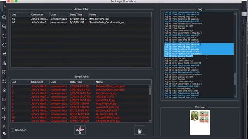The image size is (248, 139).
Task: Select the zoom in magnifier tool
Action: [x=4, y=17]
